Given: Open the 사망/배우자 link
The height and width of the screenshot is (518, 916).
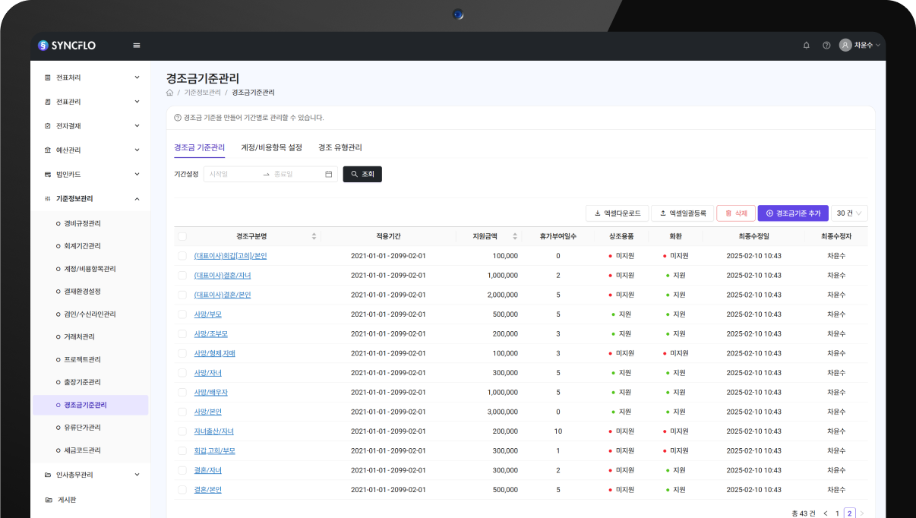Looking at the screenshot, I should (210, 393).
